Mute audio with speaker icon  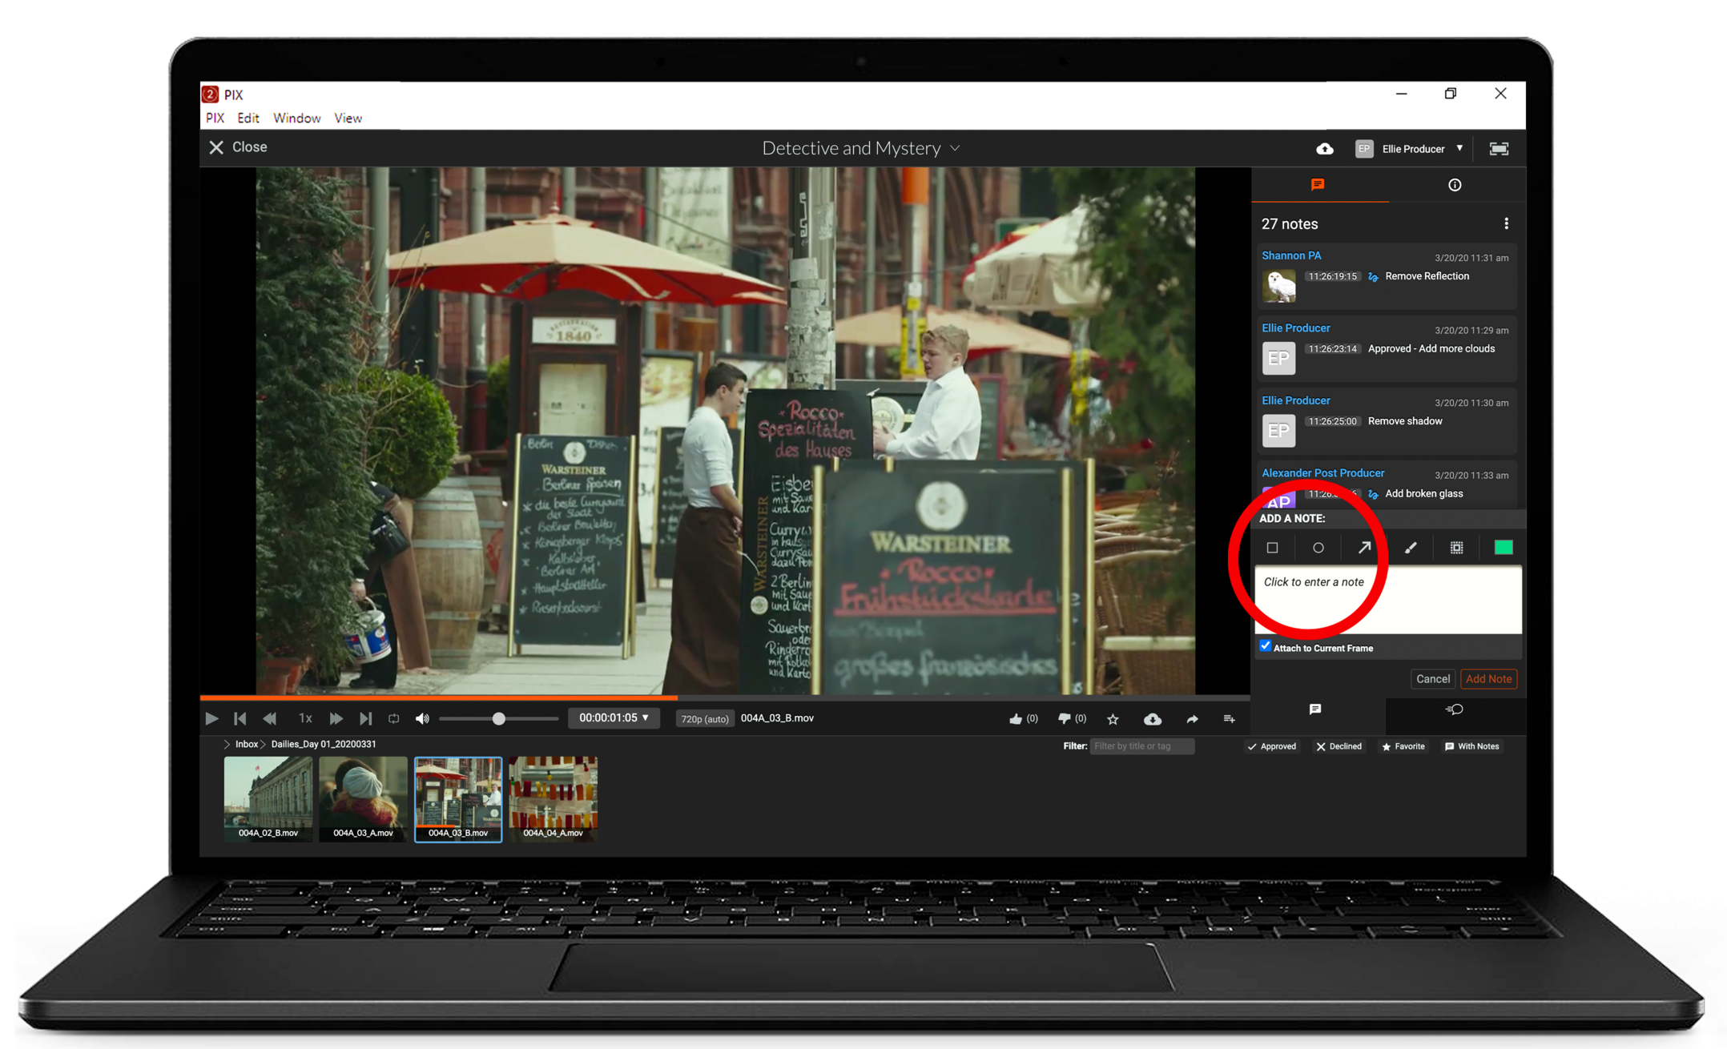tap(422, 719)
